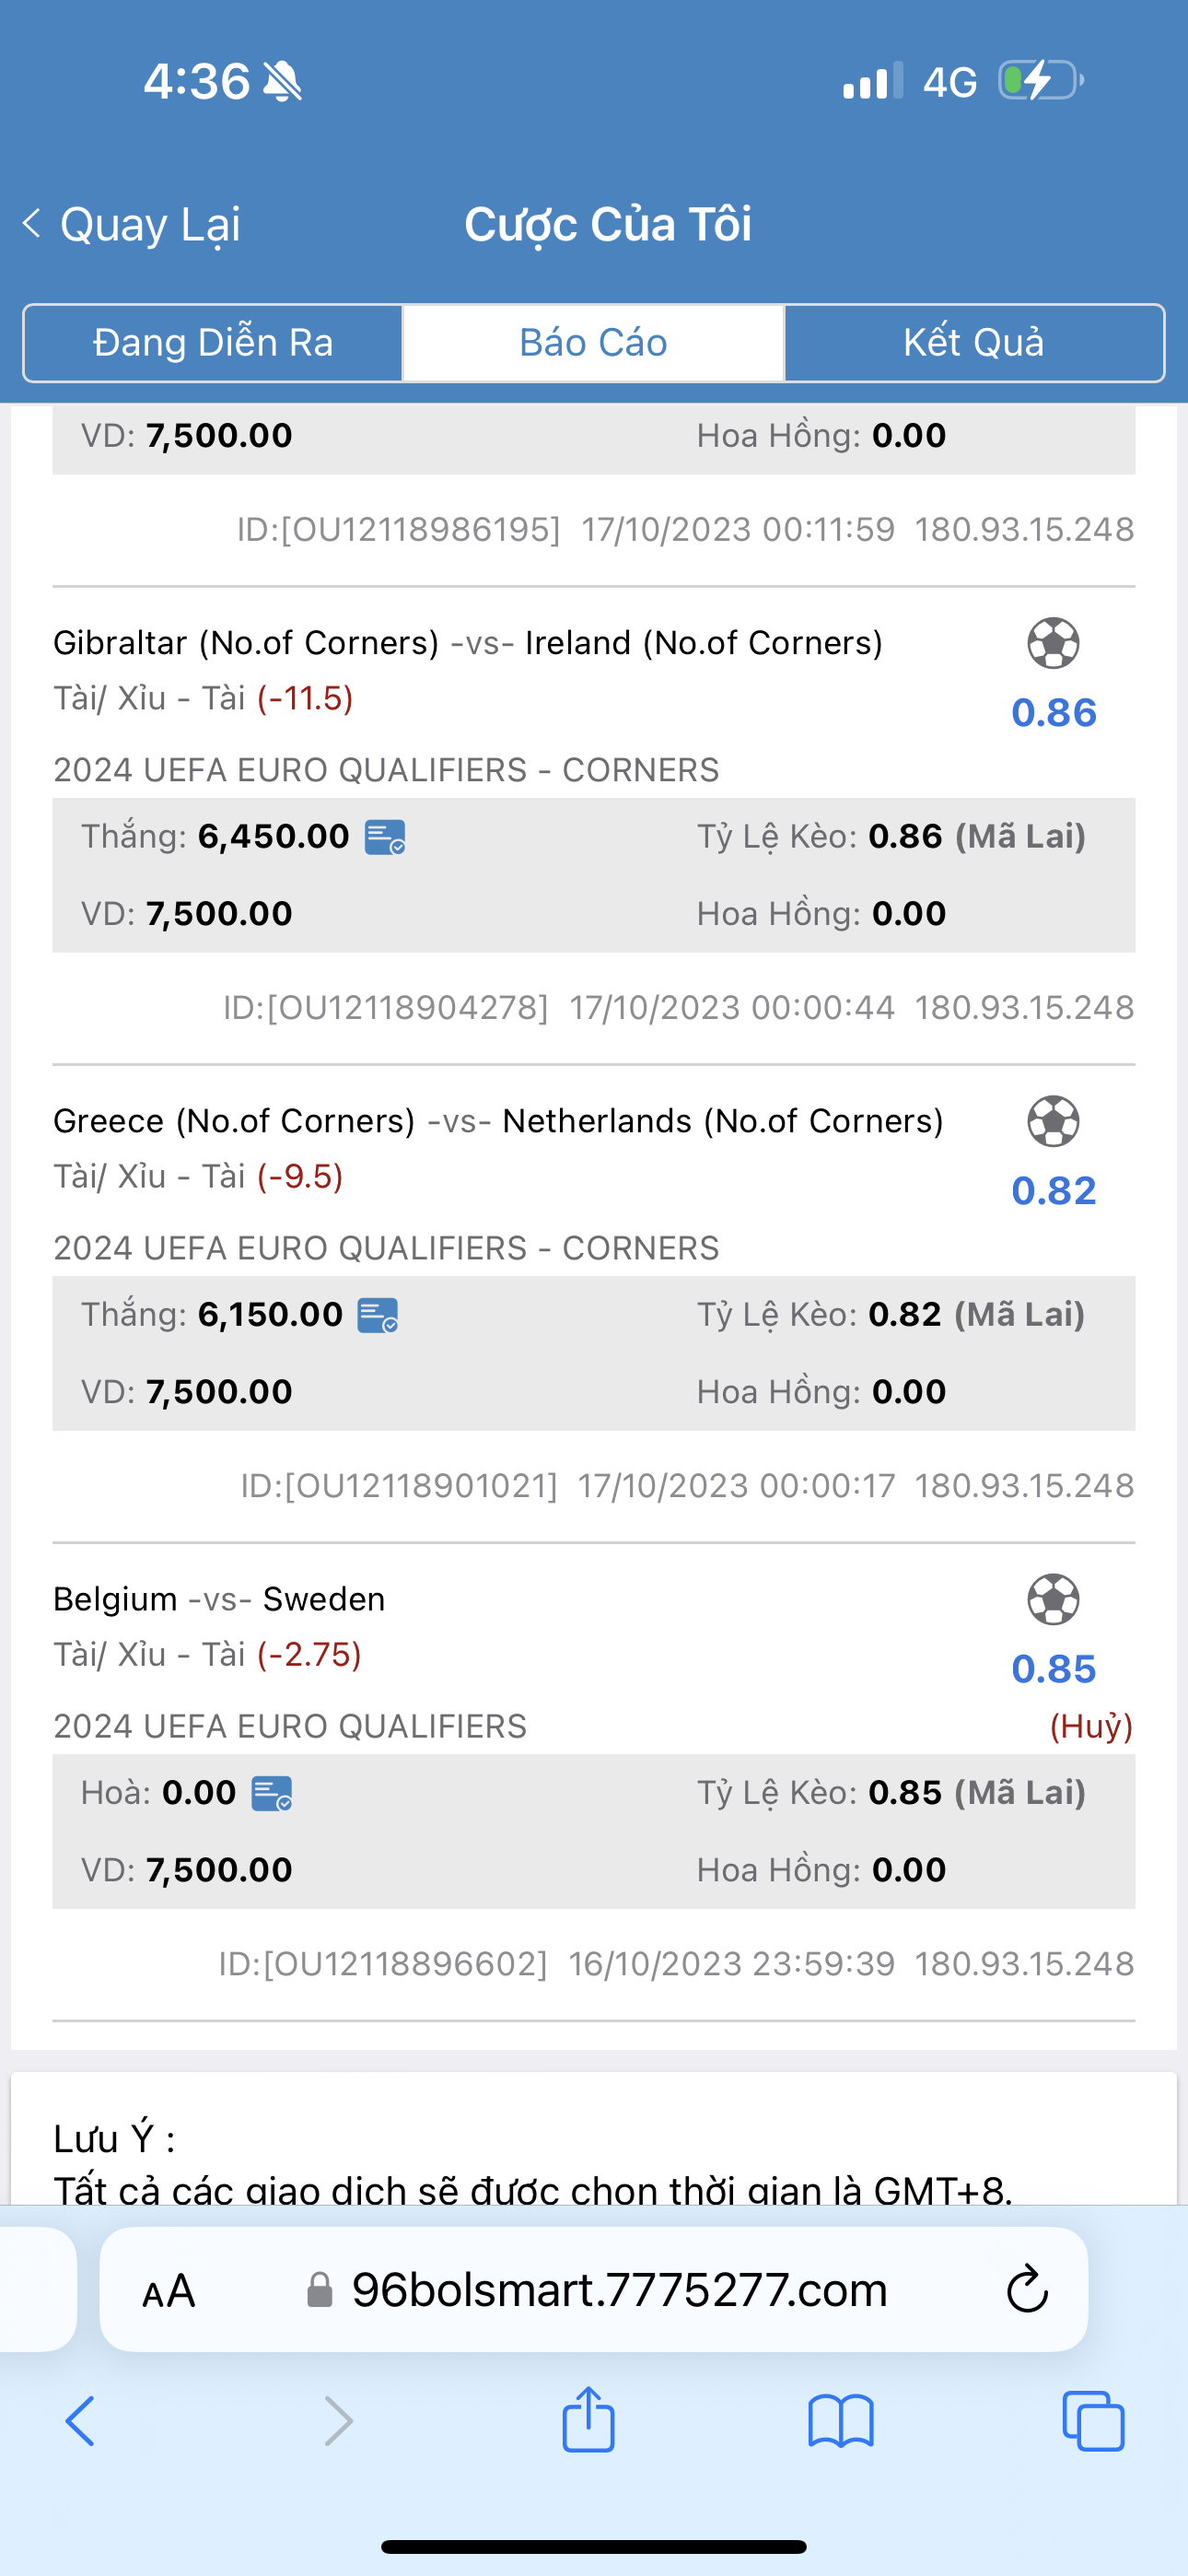Reload the page in Safari

tap(1027, 2289)
